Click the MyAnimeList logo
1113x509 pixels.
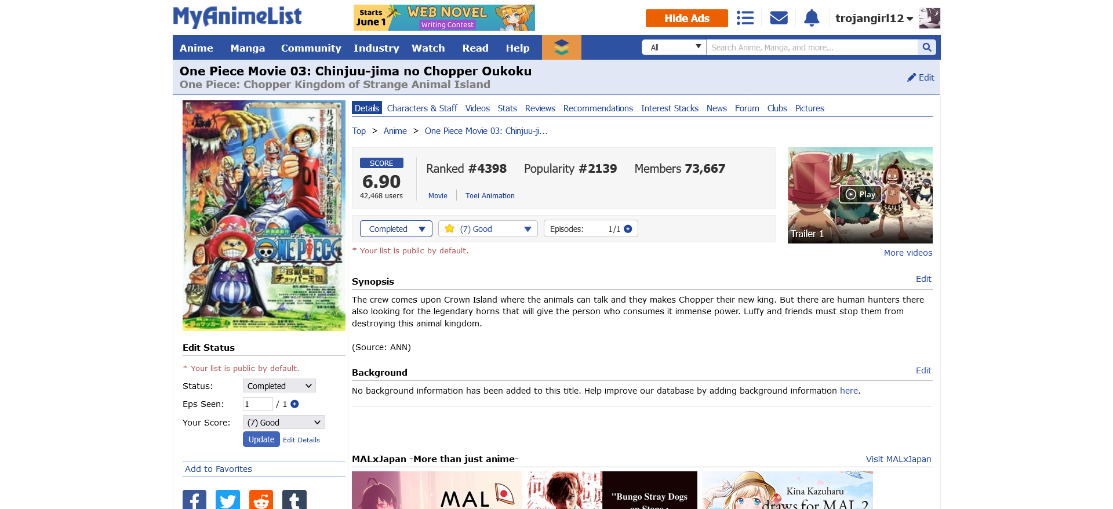click(x=237, y=17)
